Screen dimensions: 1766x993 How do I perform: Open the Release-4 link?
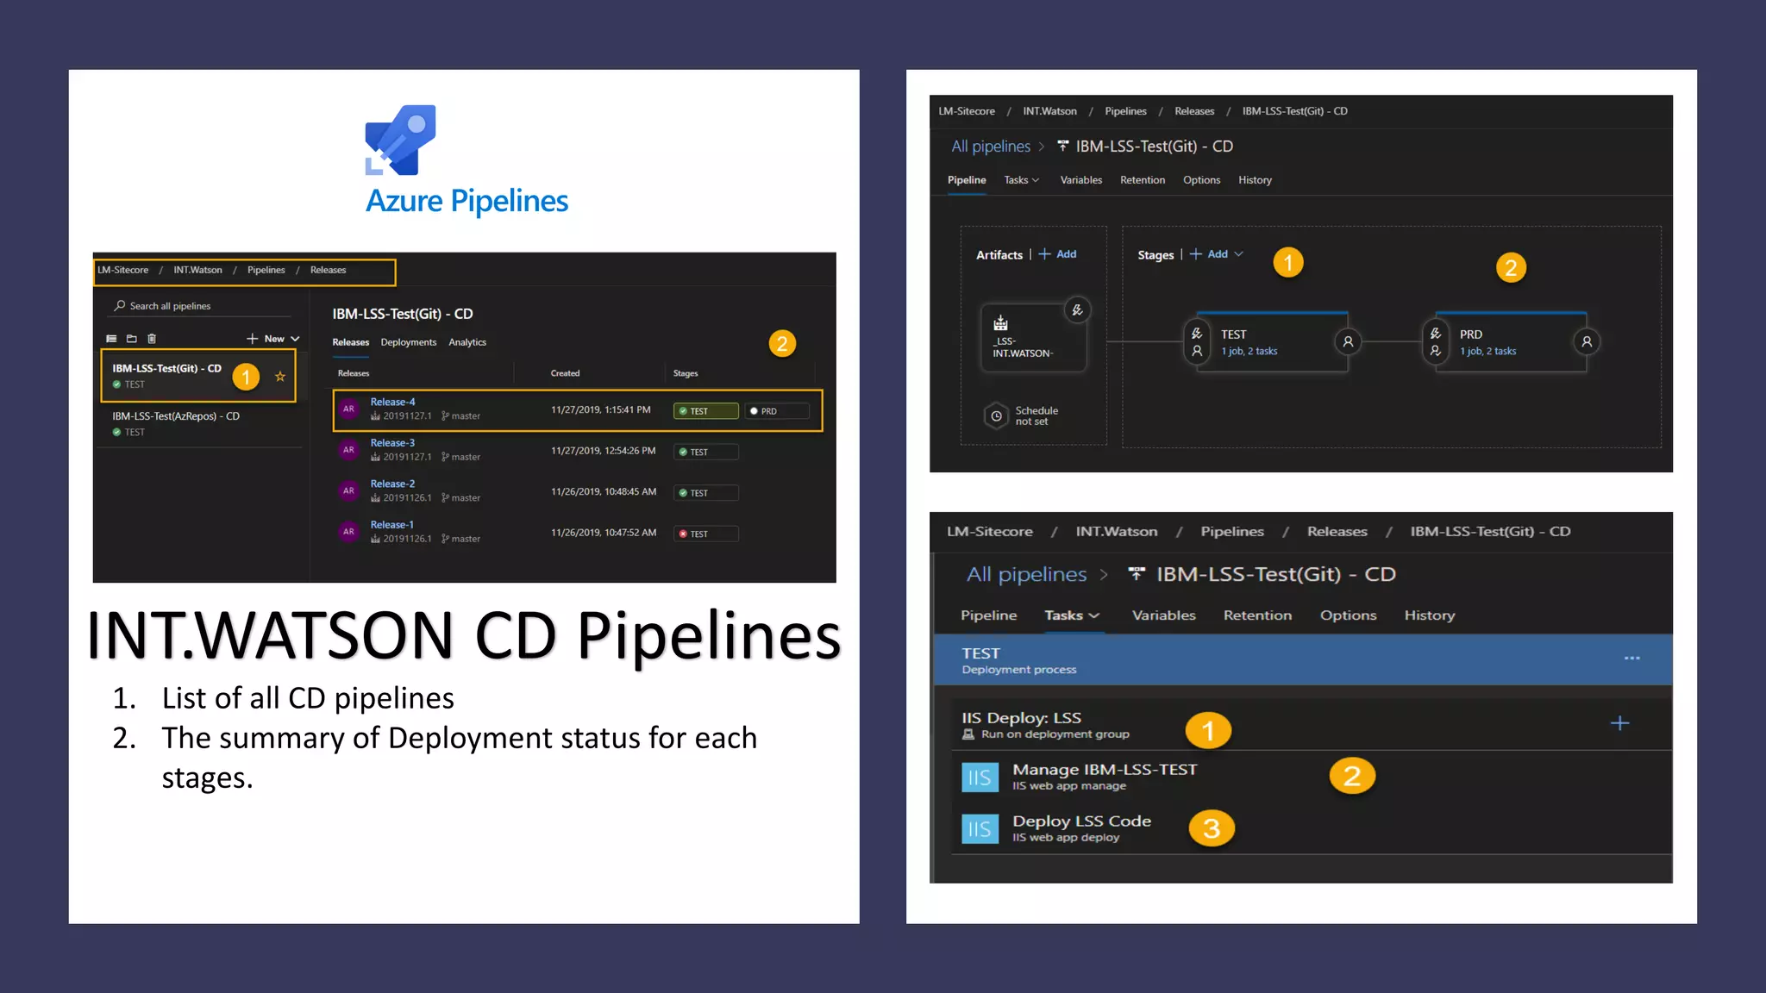[x=392, y=402]
